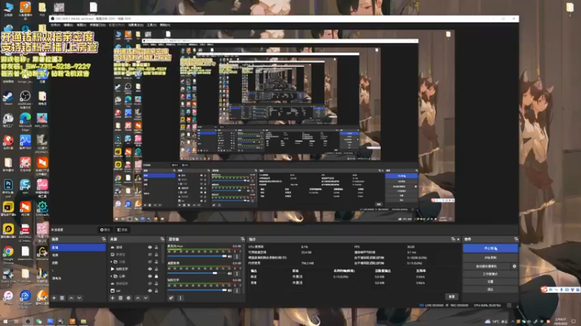The width and height of the screenshot is (581, 326).
Task: Mute the Mic/Aux channel
Action: click(x=229, y=256)
